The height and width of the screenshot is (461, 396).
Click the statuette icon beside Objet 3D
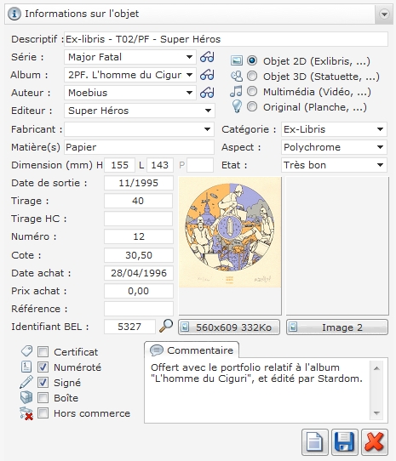click(x=237, y=77)
